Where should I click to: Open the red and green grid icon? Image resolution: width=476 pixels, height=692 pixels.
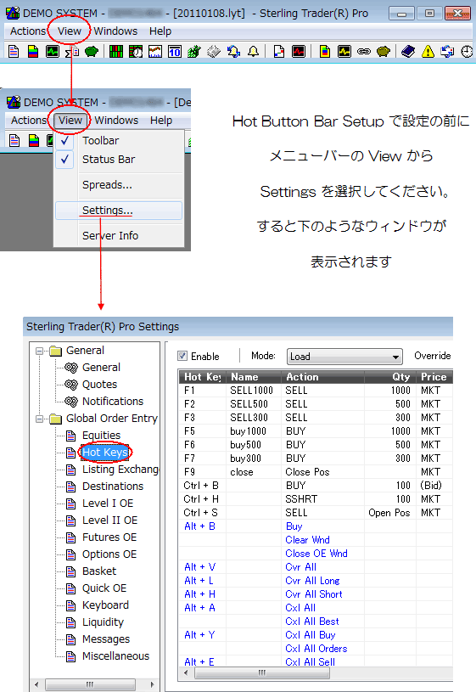pyautogui.click(x=116, y=51)
